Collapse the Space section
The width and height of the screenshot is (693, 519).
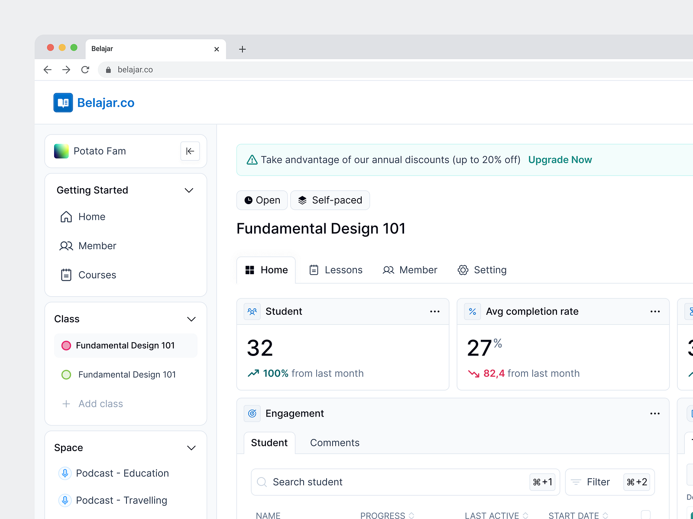[x=191, y=448]
